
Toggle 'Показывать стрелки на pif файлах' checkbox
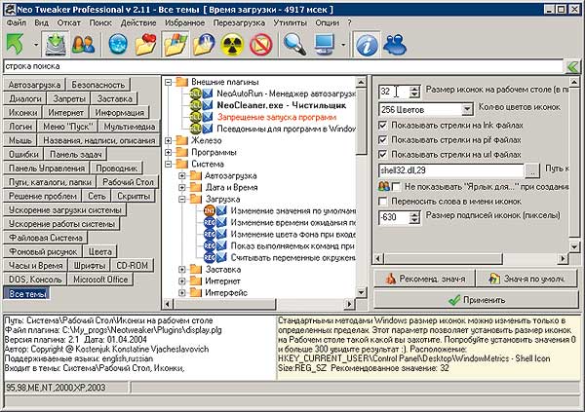tap(382, 140)
